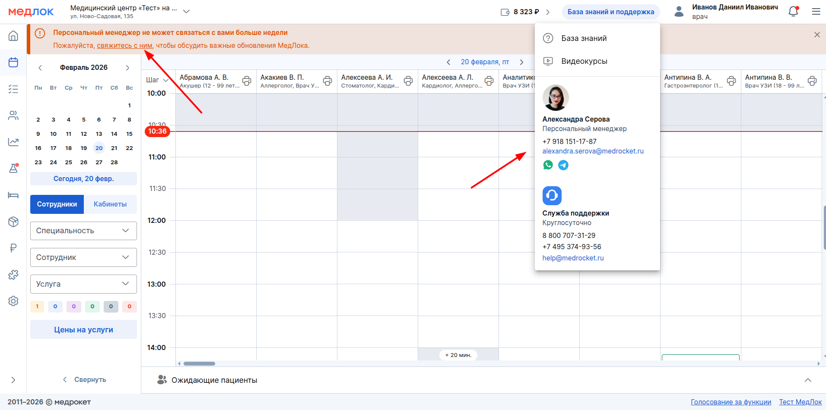Screen dimensions: 826x410
Task: Open the ruble finance sidebar icon
Action: click(13, 248)
